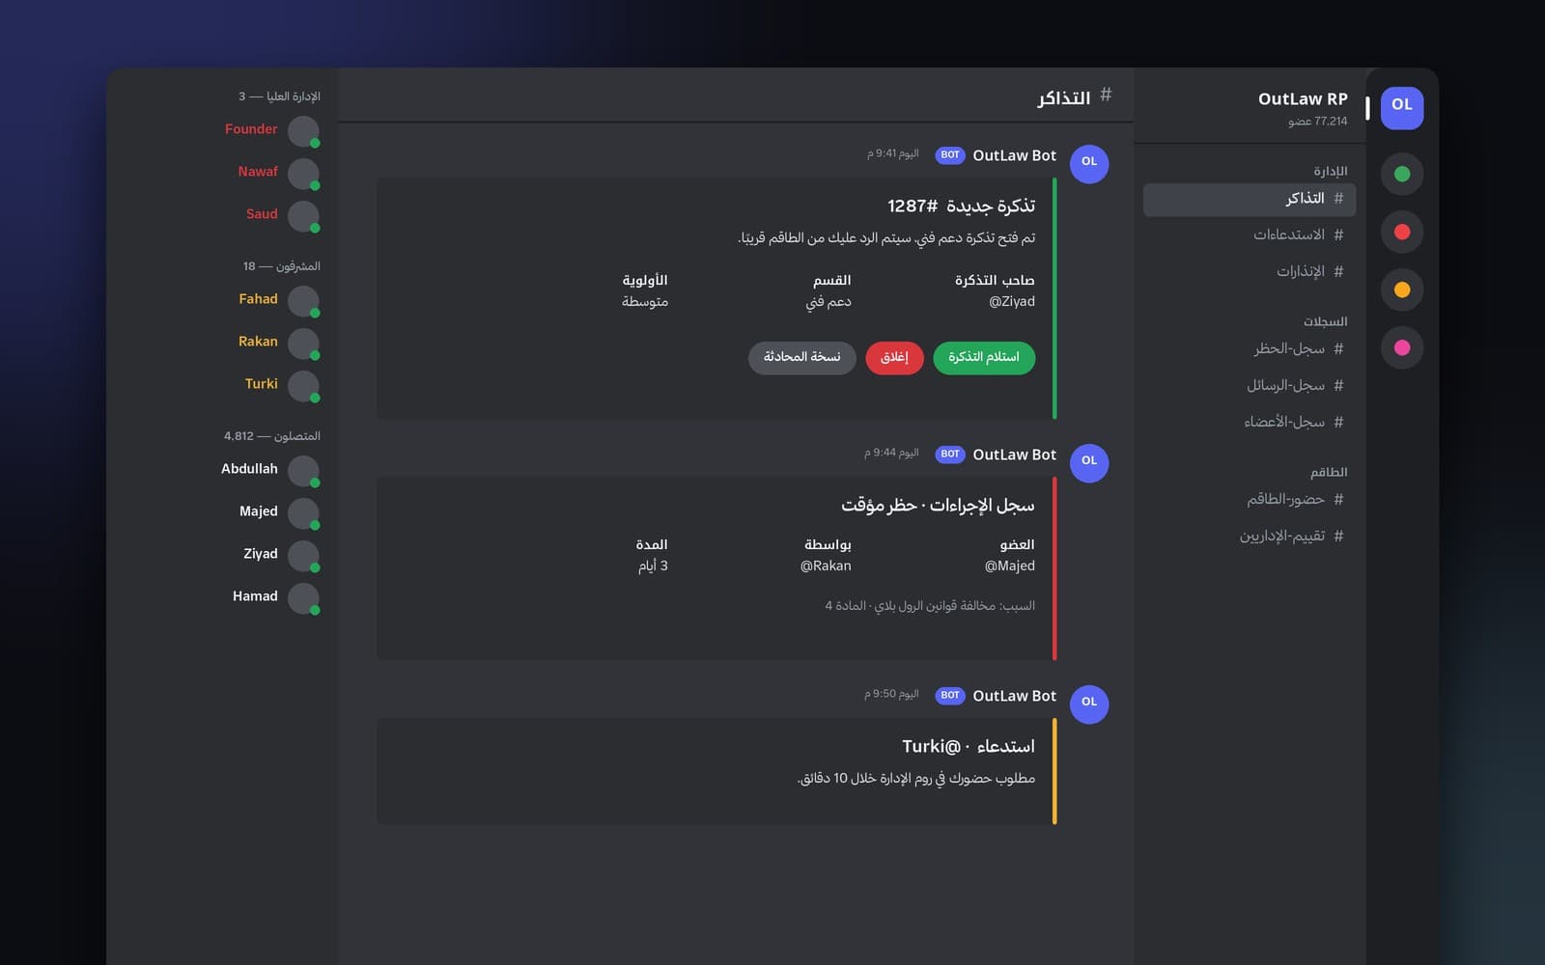Select the red dot server icon
1545x965 pixels.
point(1402,232)
